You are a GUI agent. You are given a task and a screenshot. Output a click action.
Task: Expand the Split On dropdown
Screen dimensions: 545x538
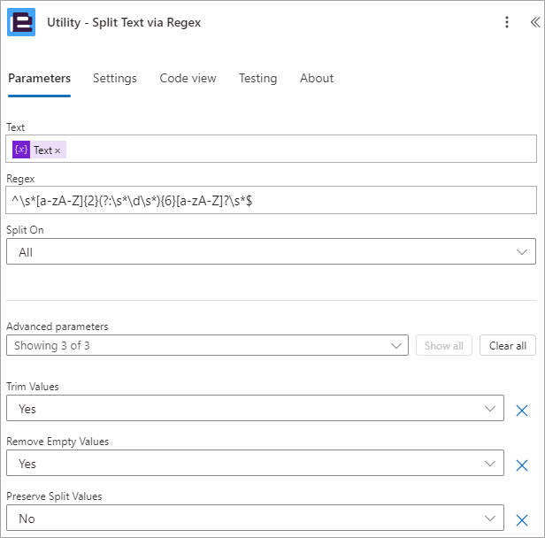click(271, 252)
